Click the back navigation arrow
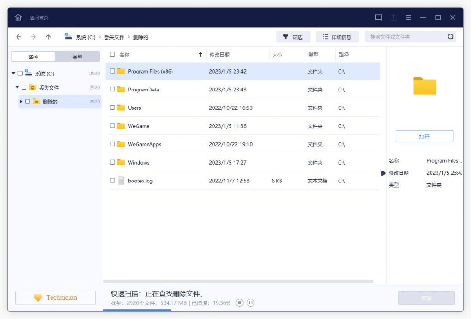The width and height of the screenshot is (471, 319). tap(18, 37)
